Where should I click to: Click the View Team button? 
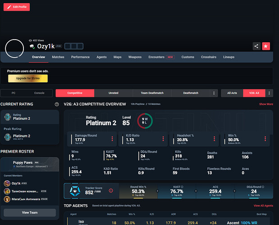click(x=30, y=212)
